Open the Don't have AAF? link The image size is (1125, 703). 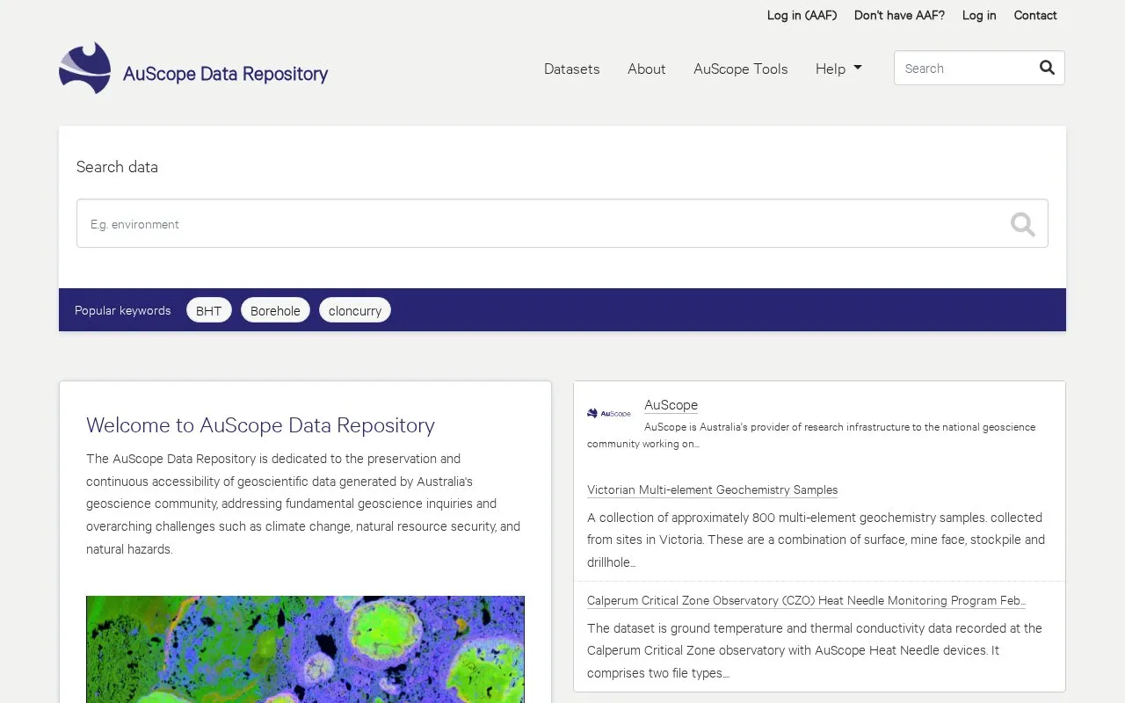tap(899, 15)
